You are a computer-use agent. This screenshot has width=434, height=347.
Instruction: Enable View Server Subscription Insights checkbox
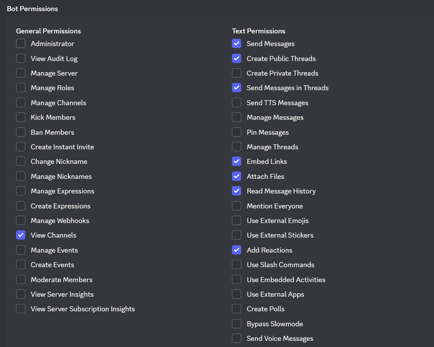click(x=21, y=309)
